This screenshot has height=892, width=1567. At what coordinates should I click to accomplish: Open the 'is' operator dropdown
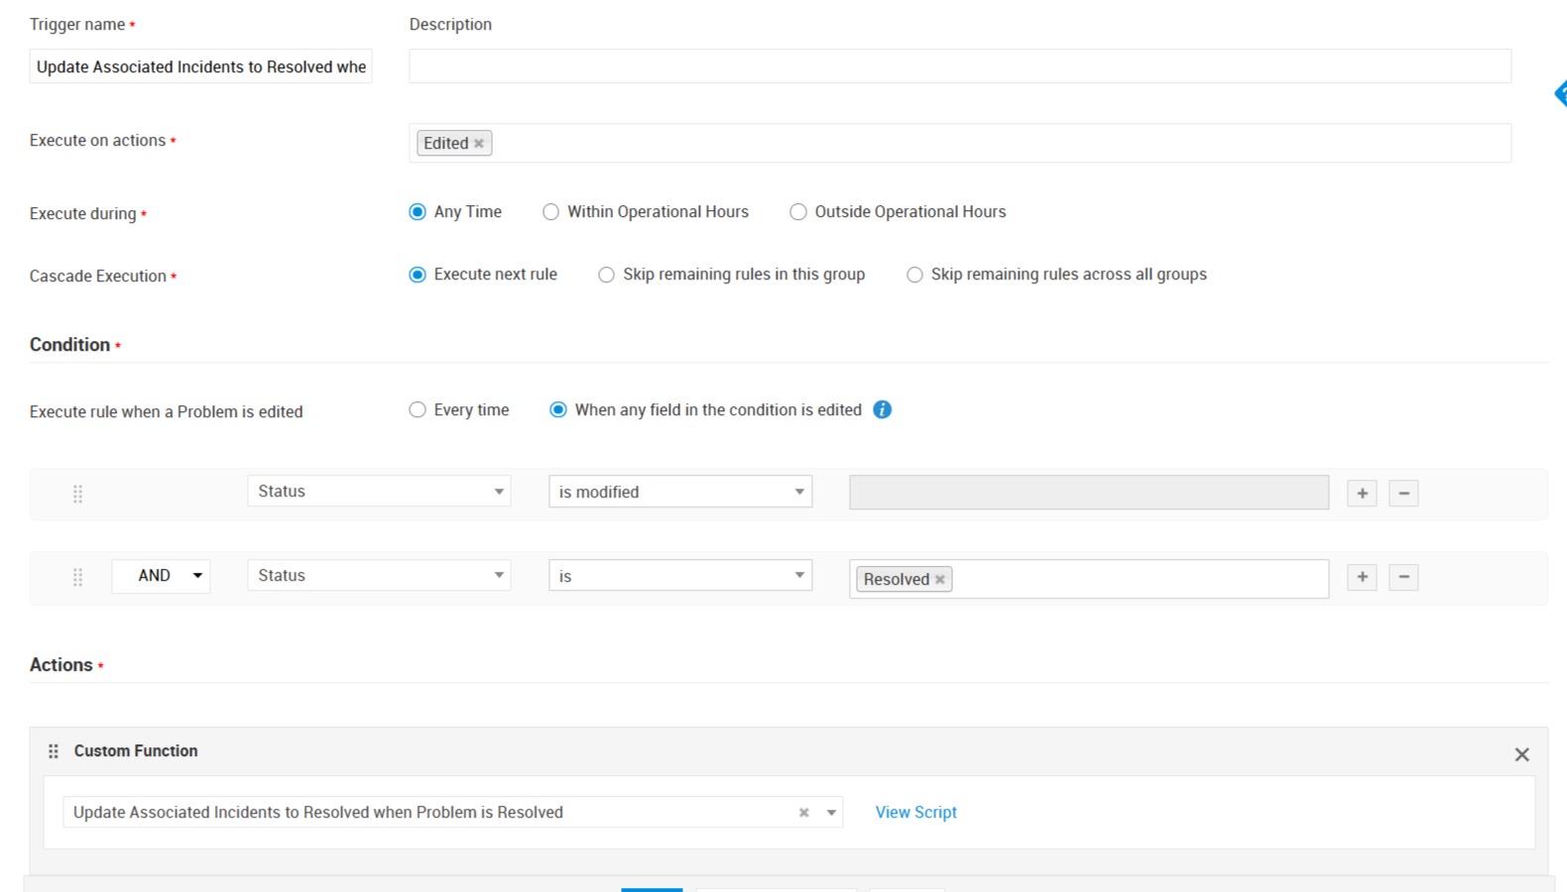click(x=680, y=576)
